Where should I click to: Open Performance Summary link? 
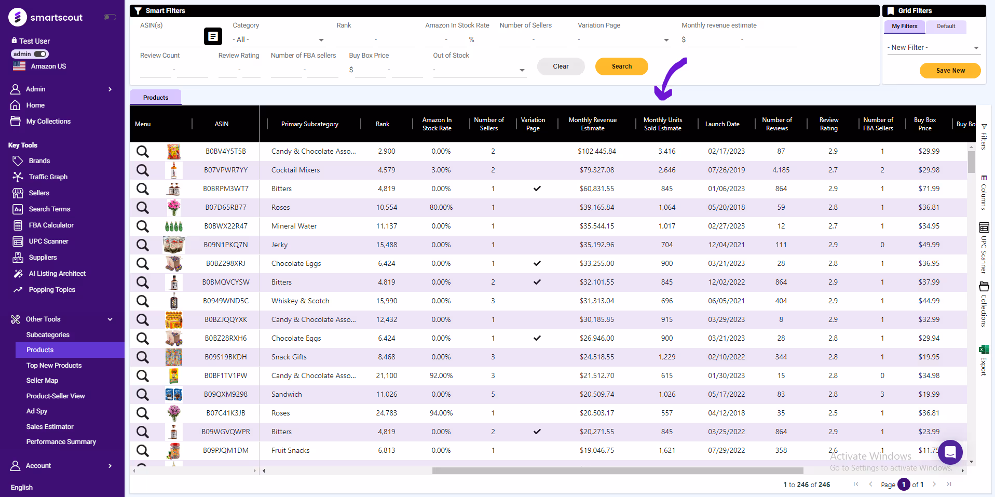(x=61, y=442)
